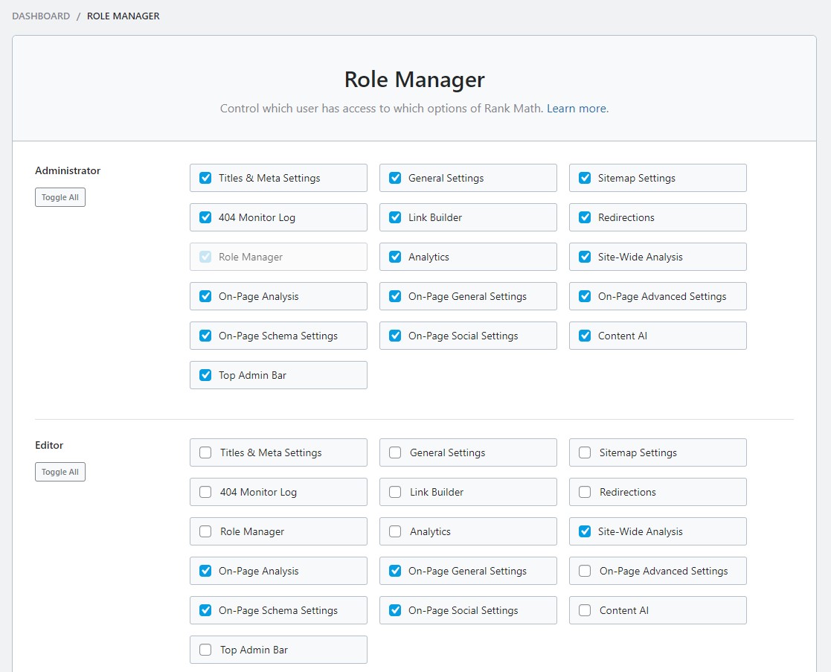Image resolution: width=831 pixels, height=672 pixels.
Task: Enable Editor Titles & Meta Settings
Action: (205, 452)
